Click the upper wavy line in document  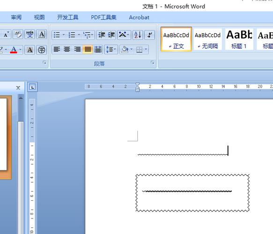(x=183, y=154)
